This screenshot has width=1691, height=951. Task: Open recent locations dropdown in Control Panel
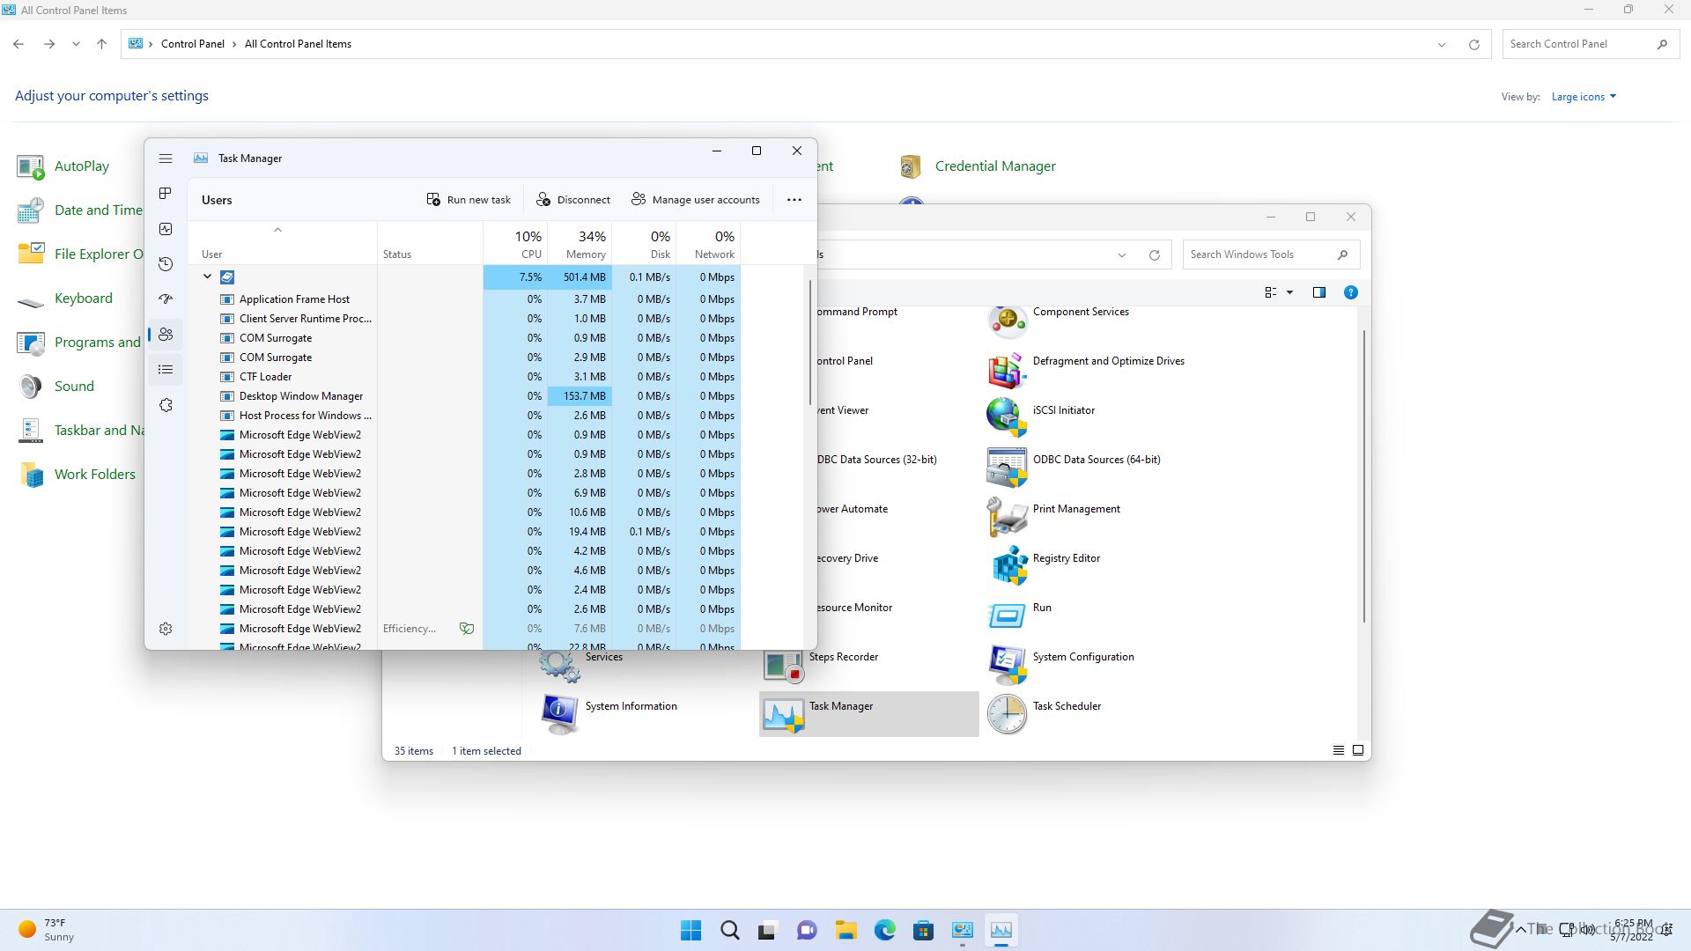click(x=76, y=44)
